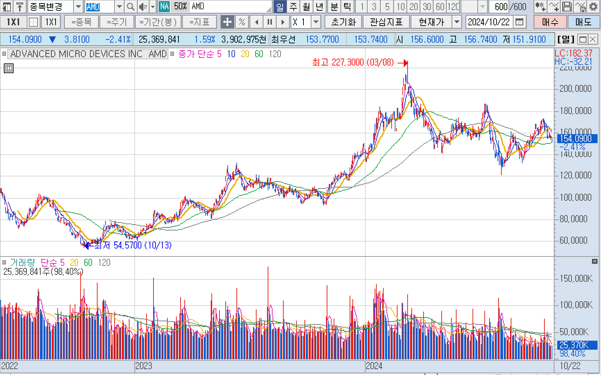Open the stock search magnifier

[x=131, y=7]
